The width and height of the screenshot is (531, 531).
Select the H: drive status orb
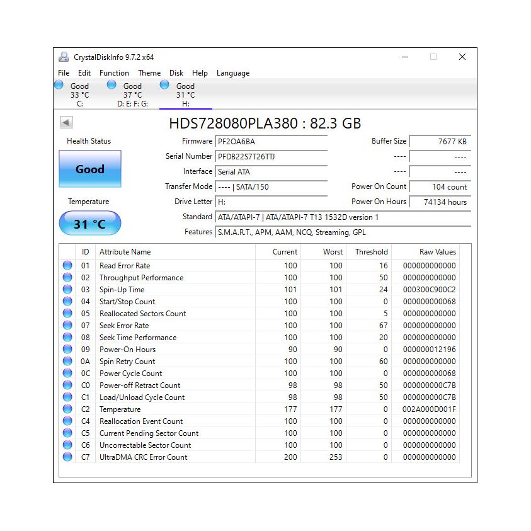pos(165,85)
